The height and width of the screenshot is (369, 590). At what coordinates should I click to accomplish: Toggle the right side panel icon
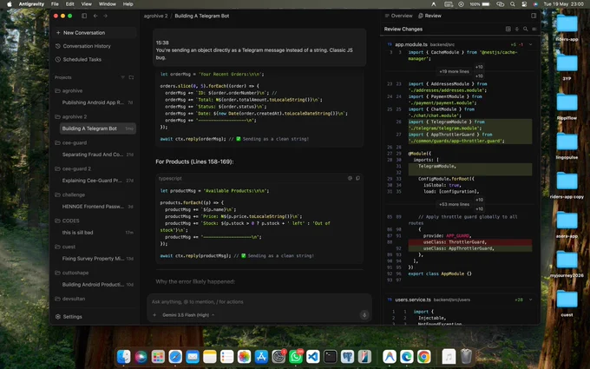tap(534, 16)
